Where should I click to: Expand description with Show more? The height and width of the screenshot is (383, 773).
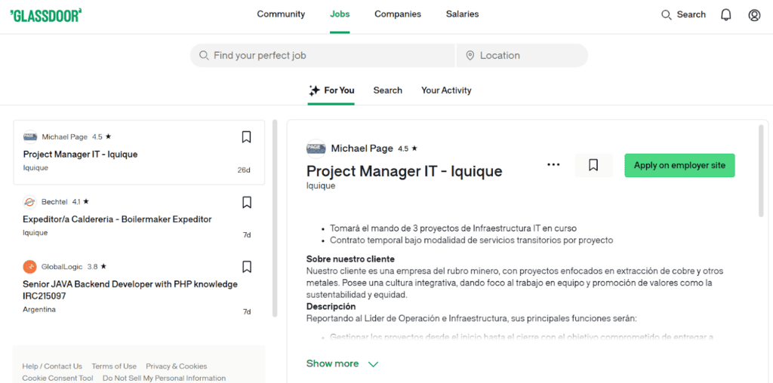point(332,363)
